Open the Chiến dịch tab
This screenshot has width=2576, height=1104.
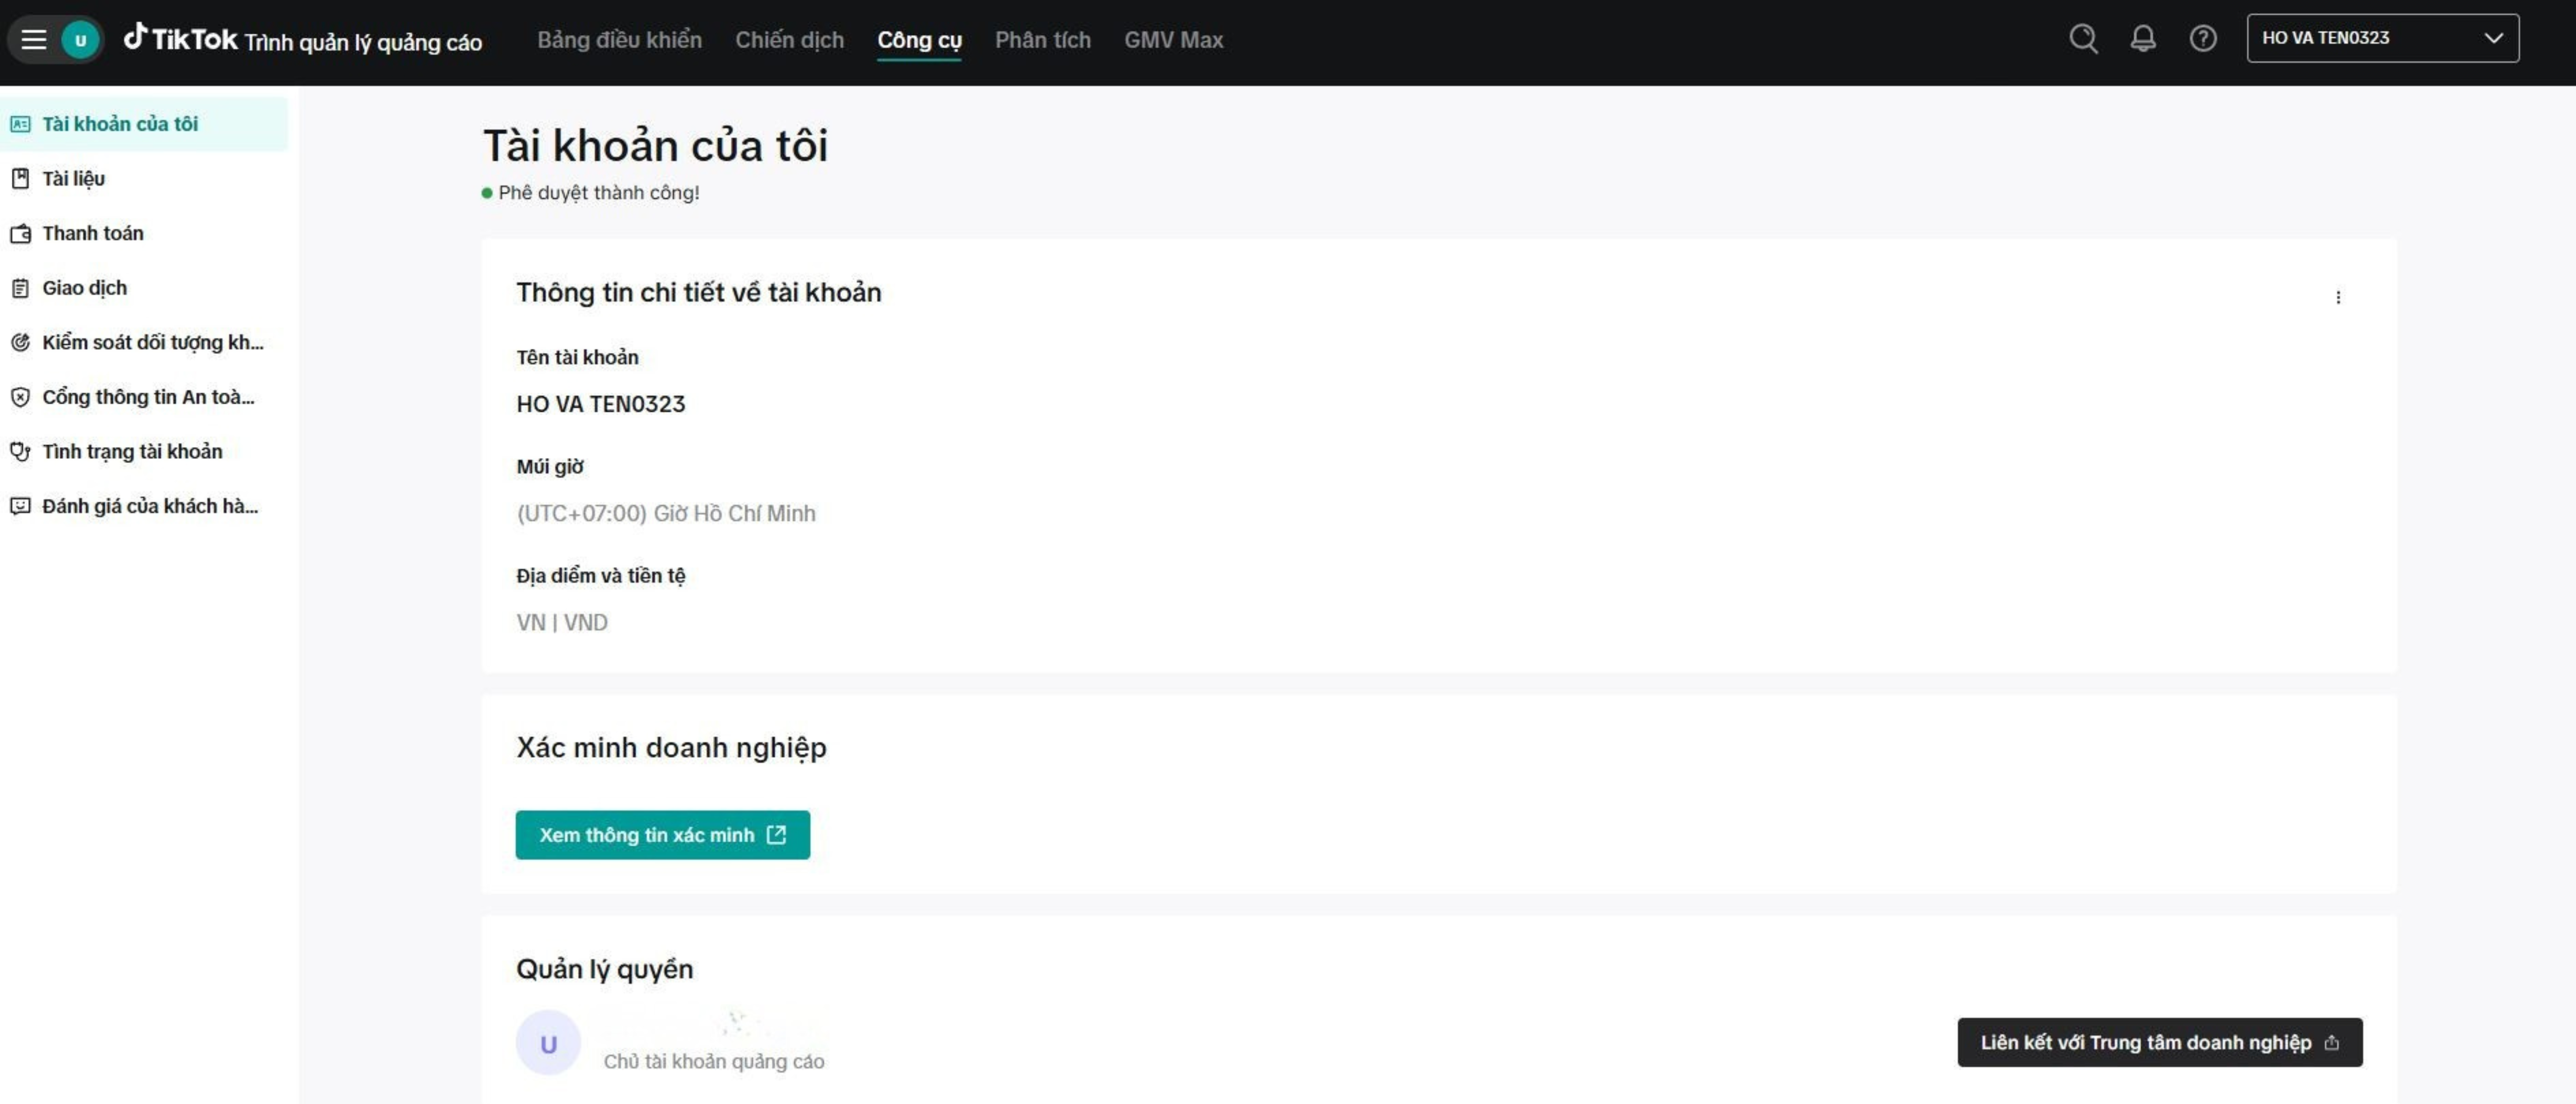[x=789, y=40]
